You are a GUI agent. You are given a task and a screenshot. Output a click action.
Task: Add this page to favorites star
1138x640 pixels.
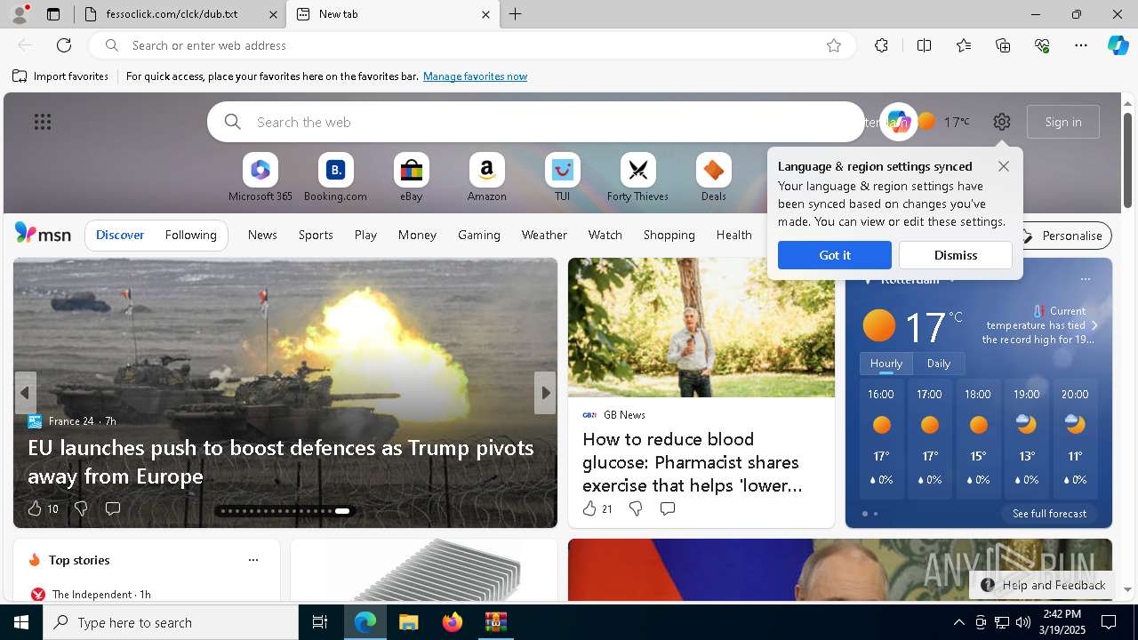834,45
